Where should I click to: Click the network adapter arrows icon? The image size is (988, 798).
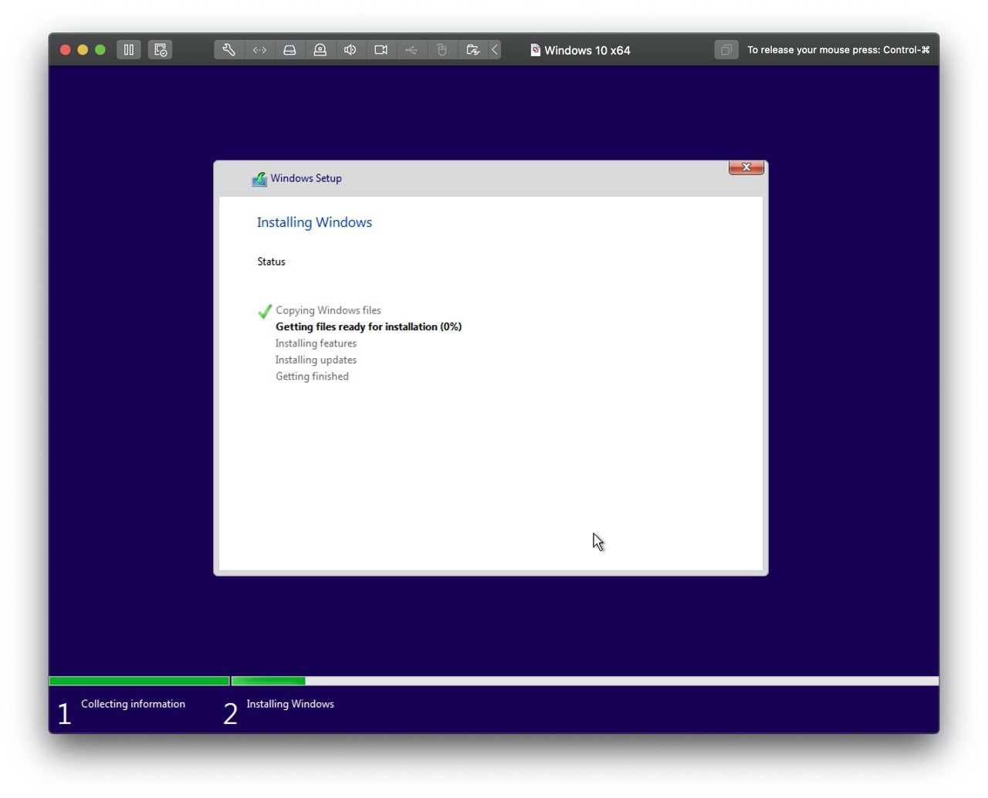pos(259,50)
